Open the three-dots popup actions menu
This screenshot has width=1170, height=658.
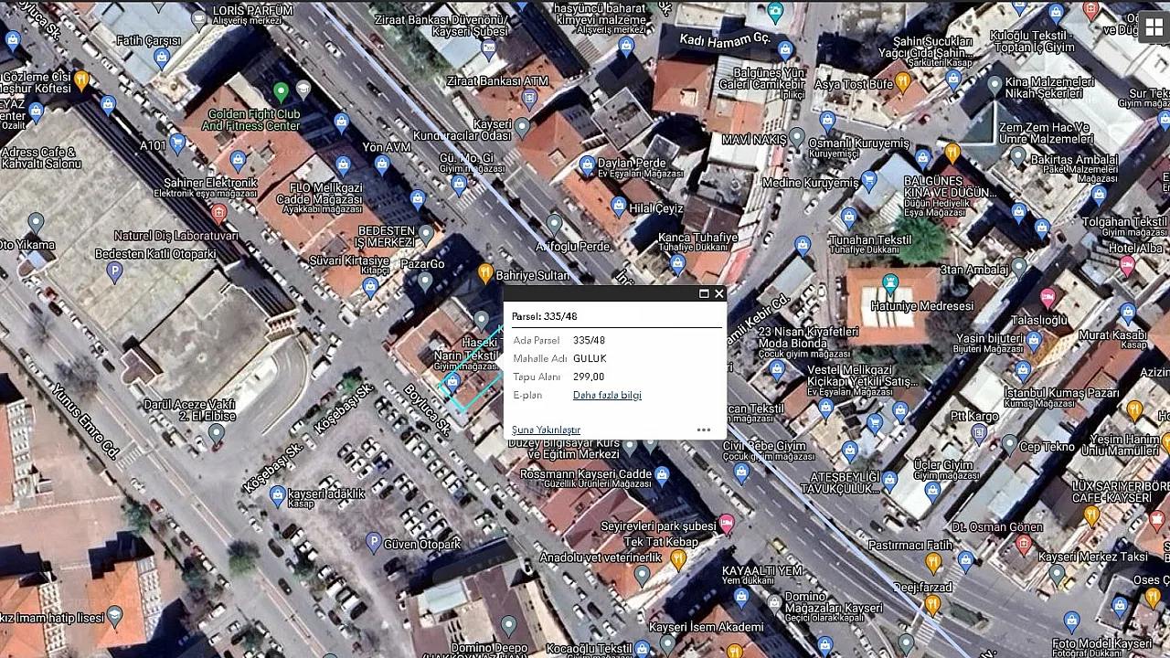point(703,430)
